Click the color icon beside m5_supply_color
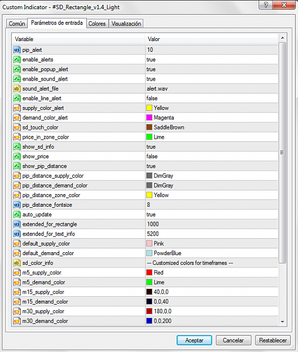Image resolution: width=298 pixels, height=352 pixels. 17,273
